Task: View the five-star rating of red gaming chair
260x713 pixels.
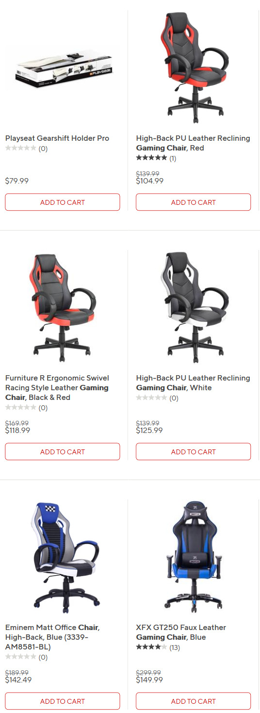Action: pyautogui.click(x=156, y=158)
